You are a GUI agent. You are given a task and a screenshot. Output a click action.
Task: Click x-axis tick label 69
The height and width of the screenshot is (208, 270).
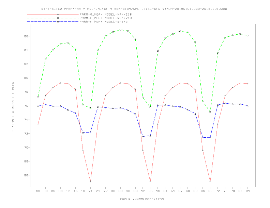click(210, 191)
